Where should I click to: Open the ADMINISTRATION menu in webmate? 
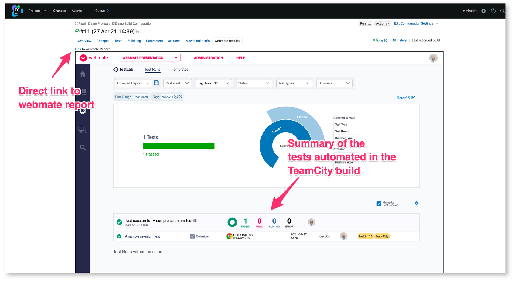coord(208,58)
